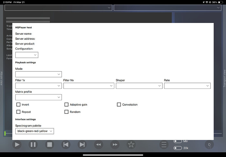Expand the Filter Nx dropdown
226x157 pixels.
click(88, 86)
